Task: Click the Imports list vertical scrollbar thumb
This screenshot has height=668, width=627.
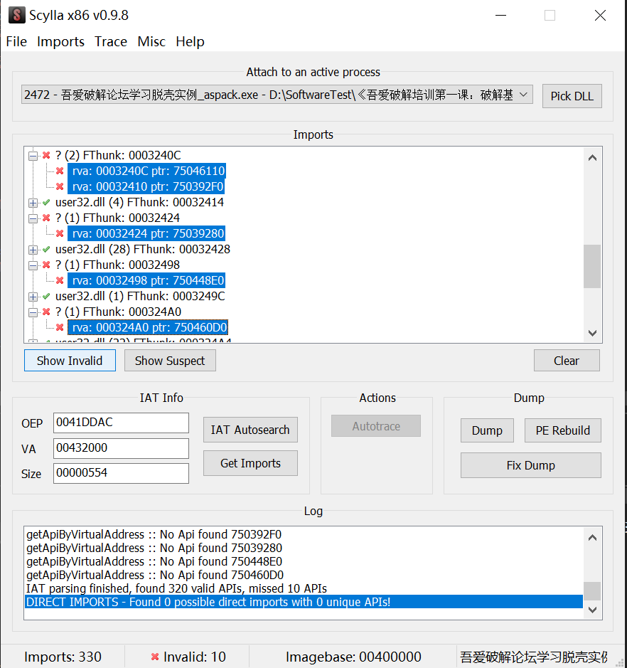Action: click(x=592, y=266)
